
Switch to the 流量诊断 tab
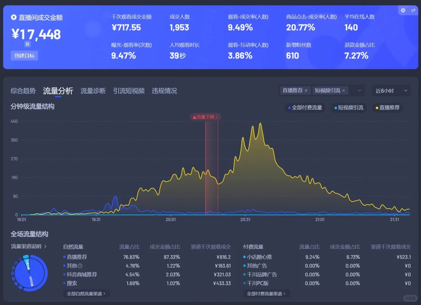pyautogui.click(x=93, y=91)
